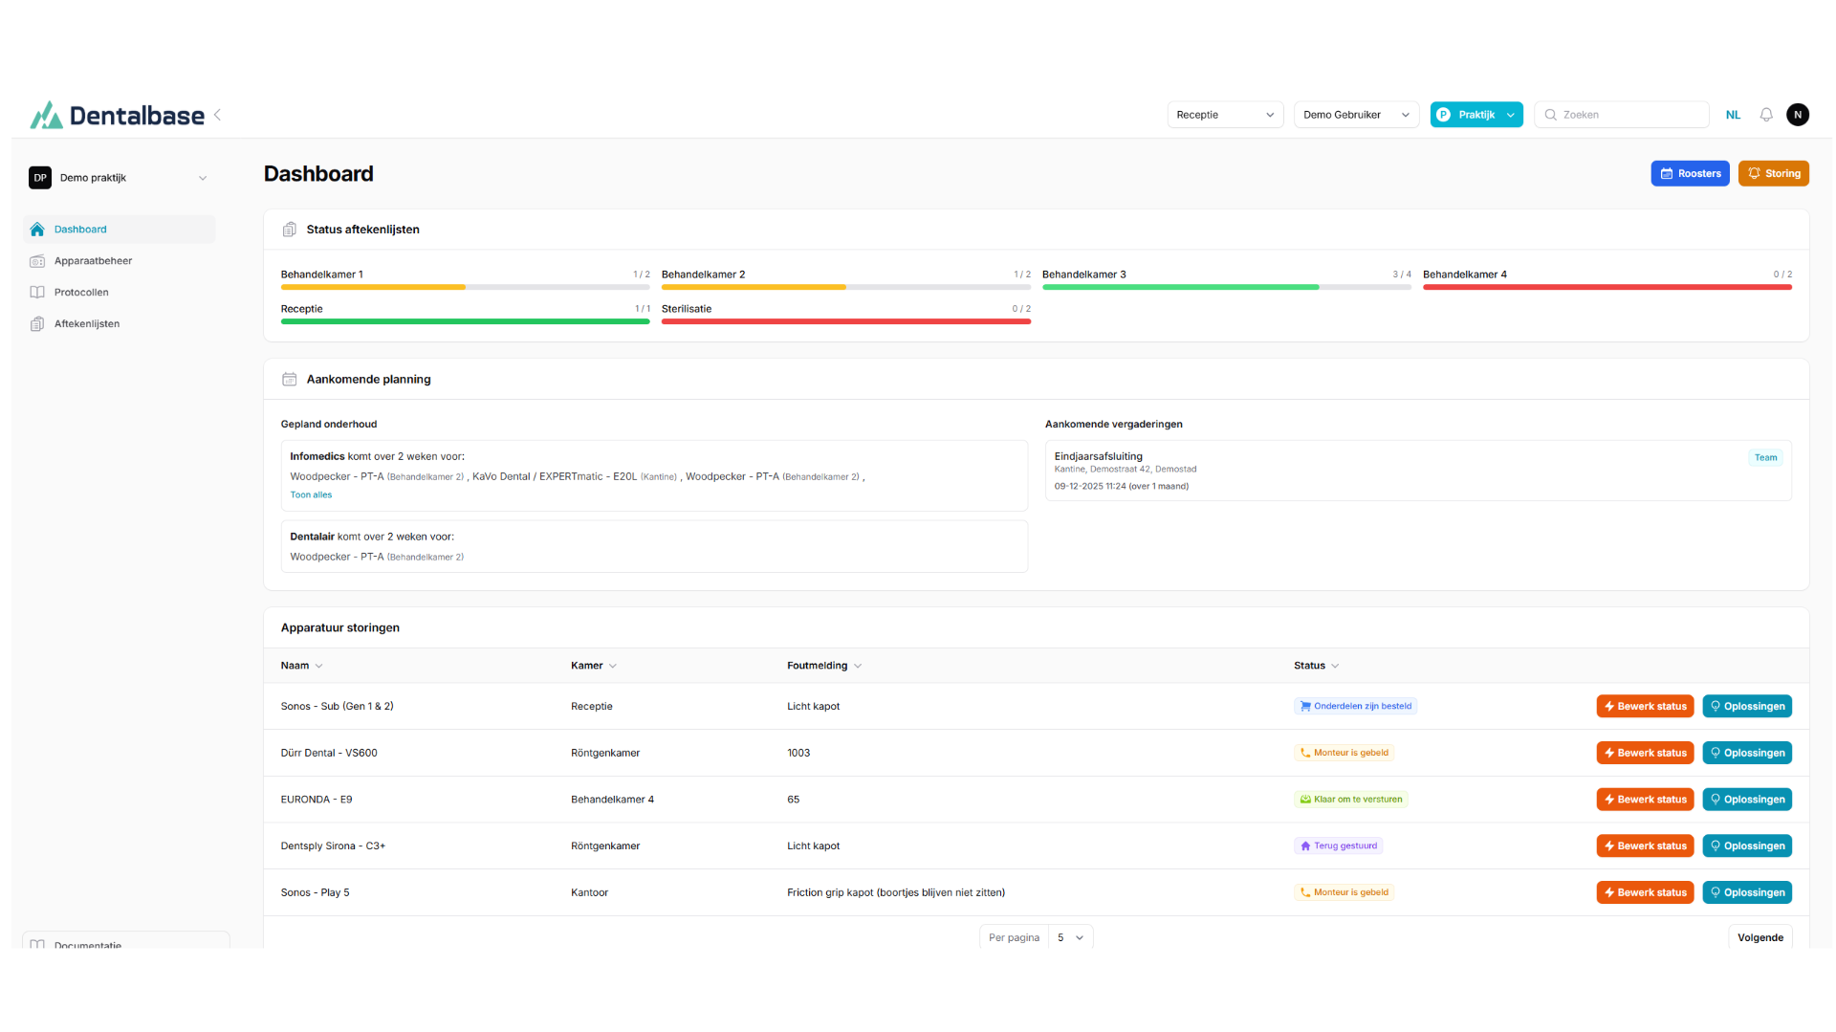
Task: Open the user avatar N menu
Action: click(x=1798, y=115)
